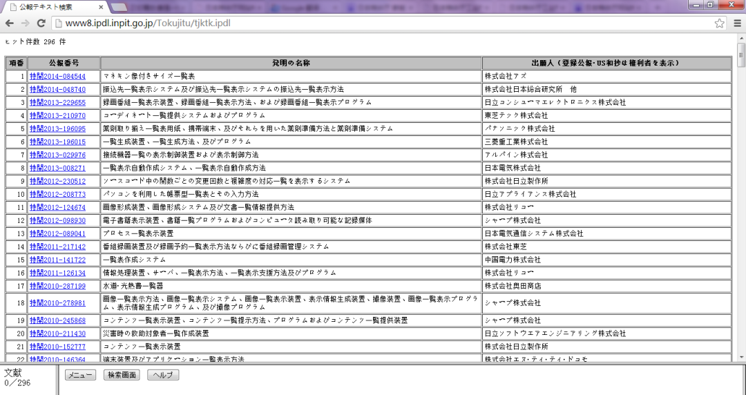Open patent link 特開2014-048740
The width and height of the screenshot is (746, 395).
coord(57,90)
